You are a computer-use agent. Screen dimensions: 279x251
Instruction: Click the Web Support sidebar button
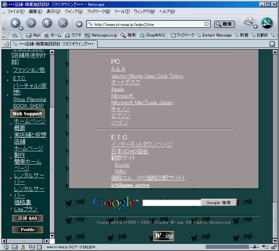tap(28, 114)
